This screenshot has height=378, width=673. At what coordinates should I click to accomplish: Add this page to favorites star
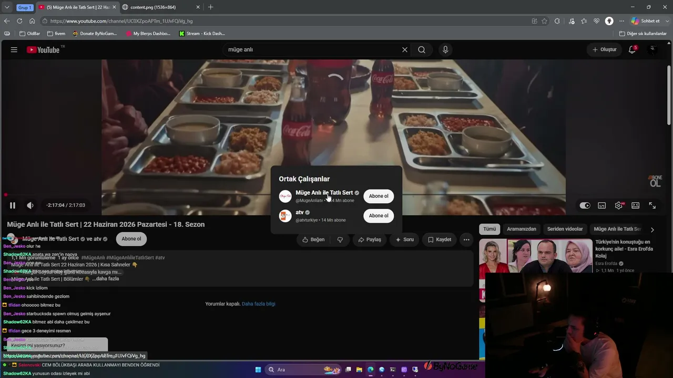(544, 21)
